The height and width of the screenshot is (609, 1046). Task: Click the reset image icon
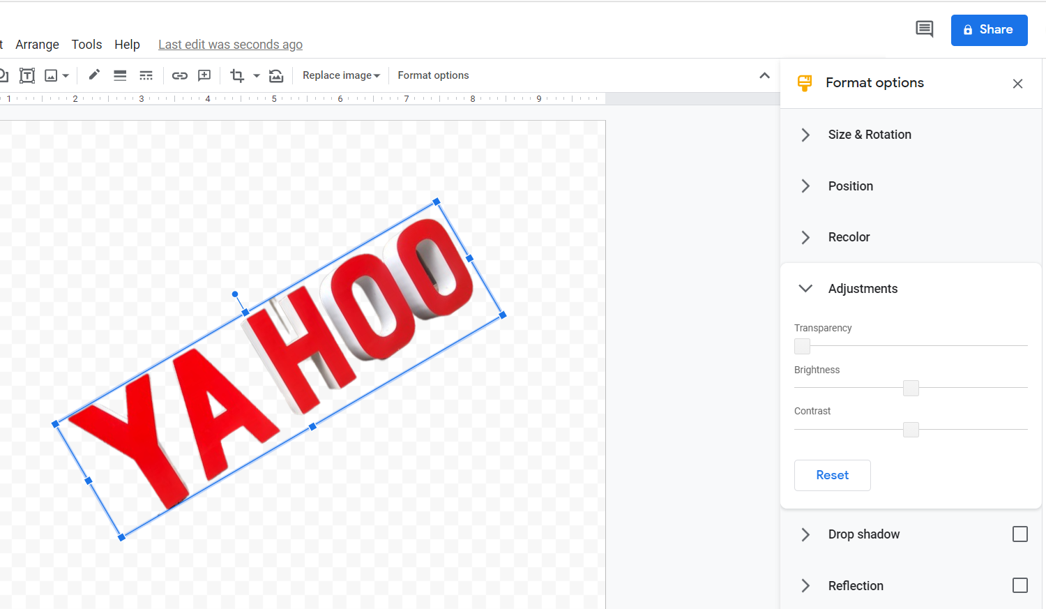point(276,75)
